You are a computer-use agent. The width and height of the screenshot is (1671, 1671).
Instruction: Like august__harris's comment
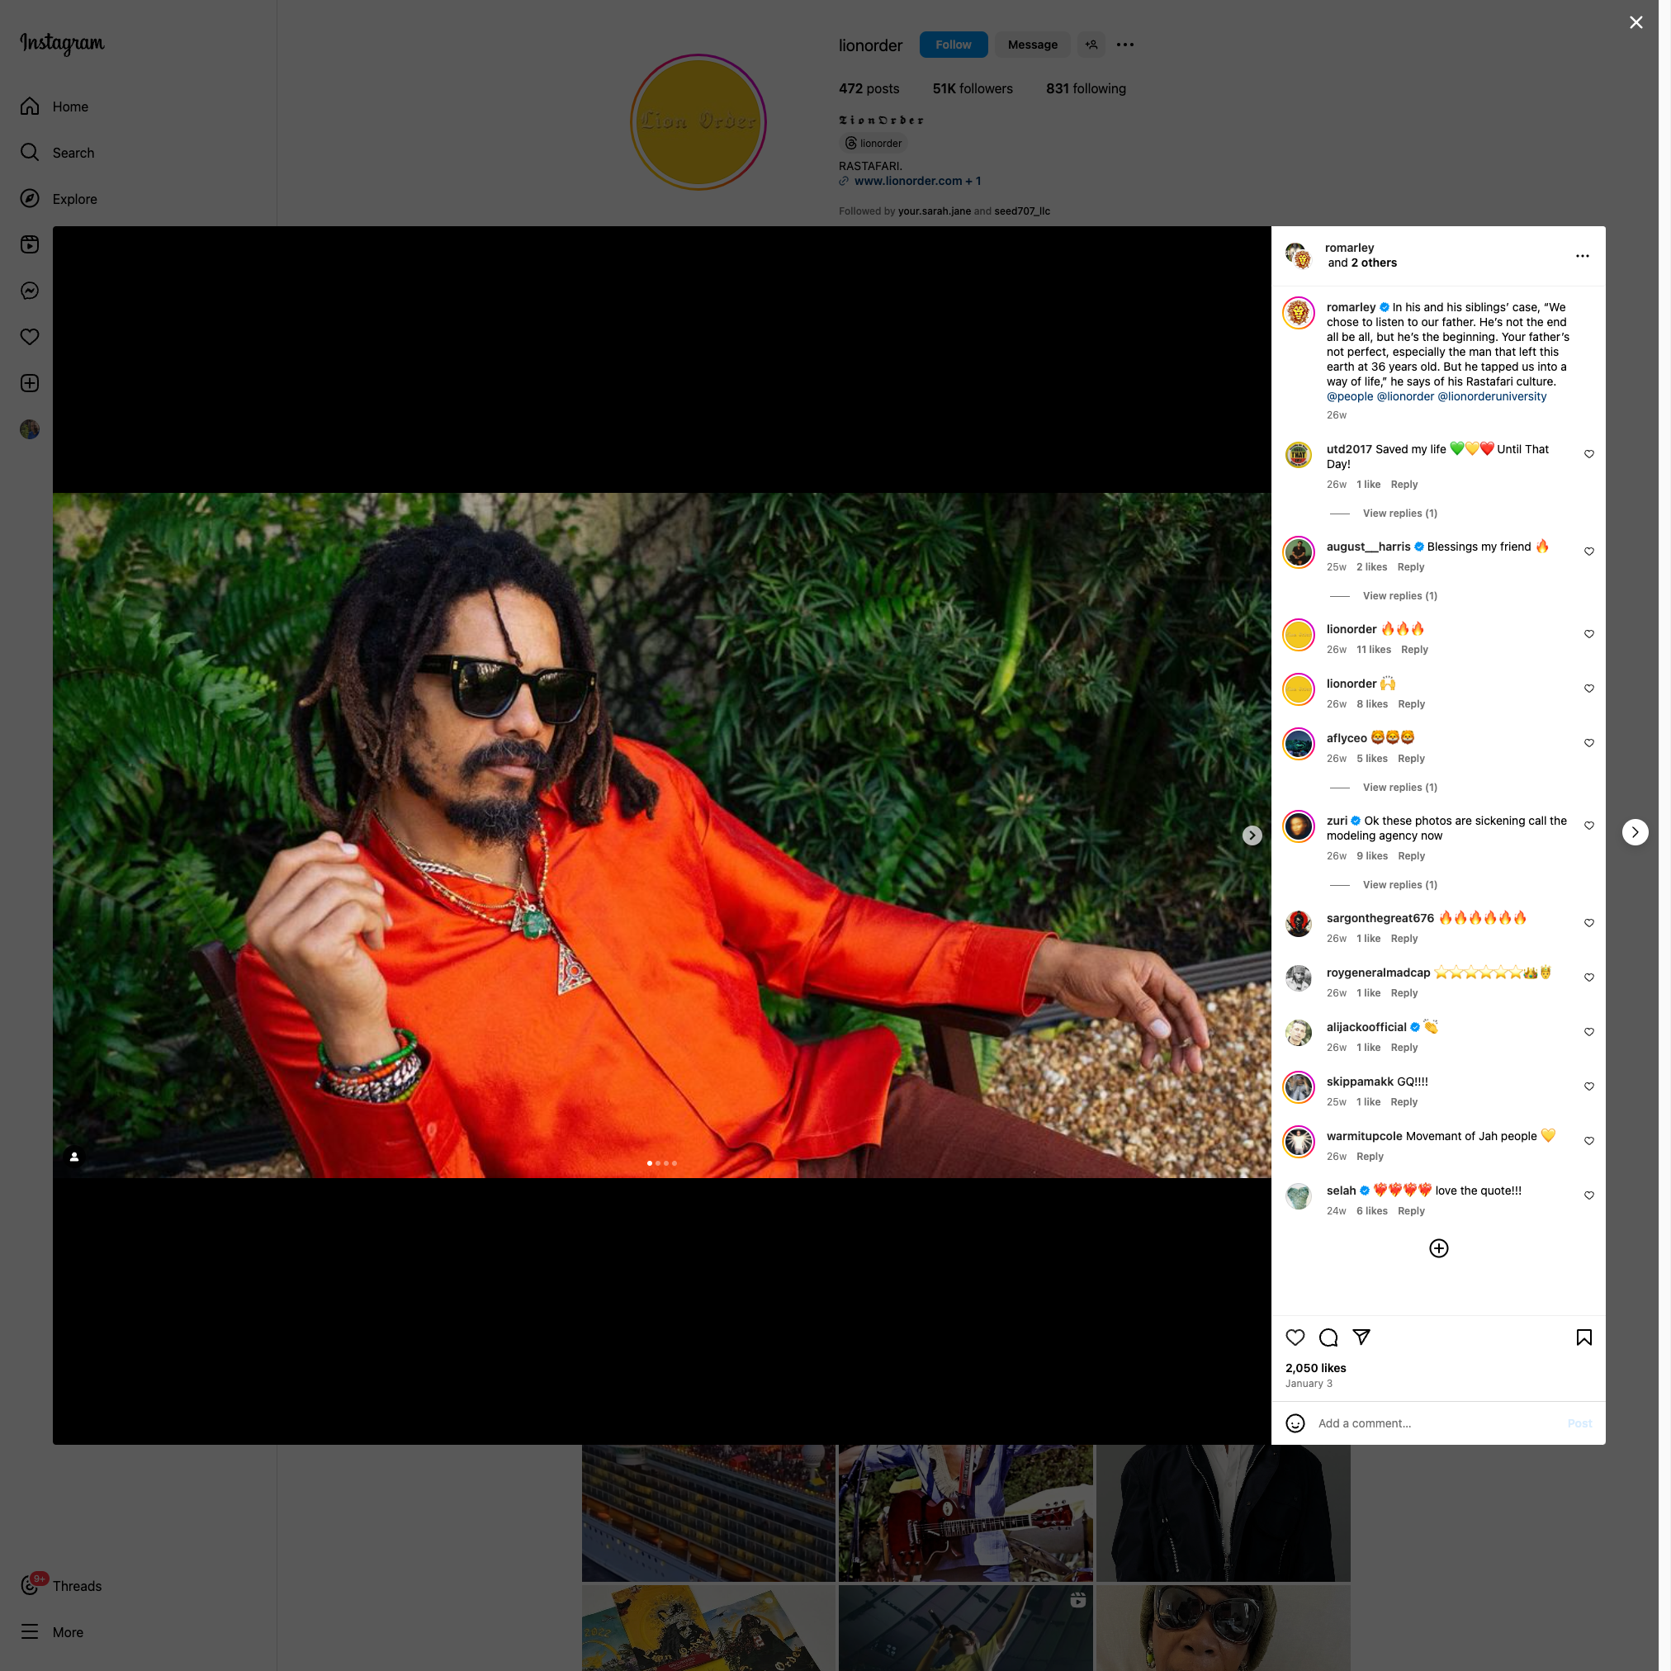[x=1588, y=551]
